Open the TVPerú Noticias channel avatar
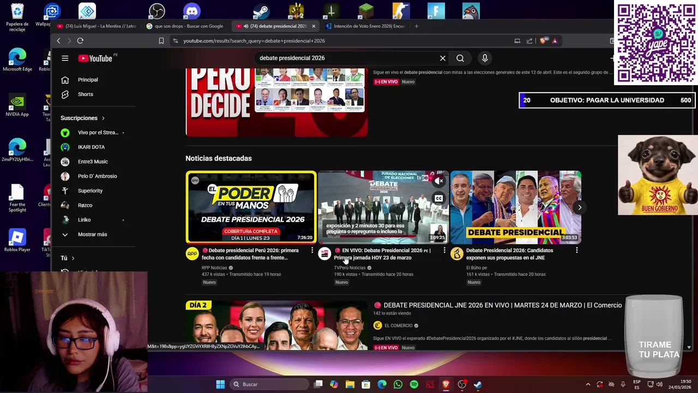The height and width of the screenshot is (393, 698). pyautogui.click(x=324, y=254)
